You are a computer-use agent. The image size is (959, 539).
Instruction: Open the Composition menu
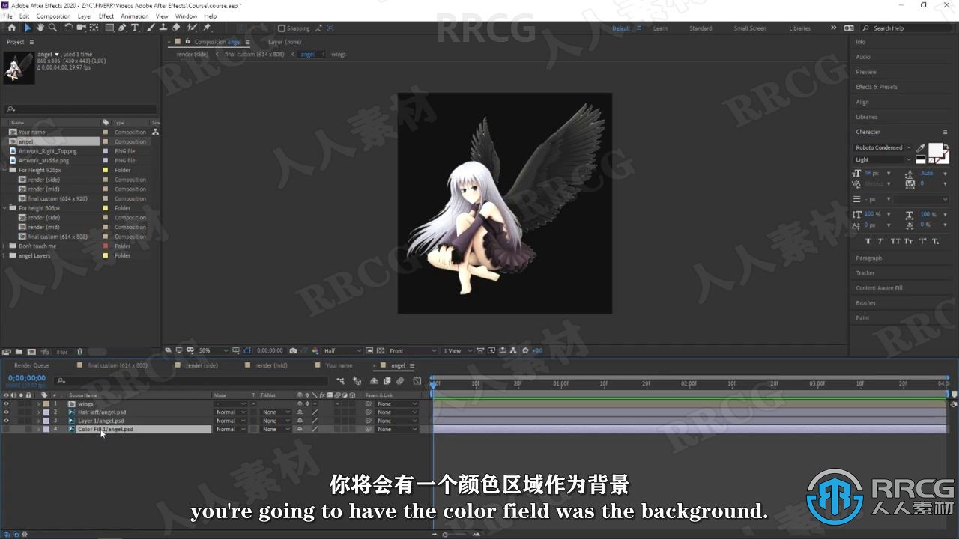pos(54,16)
